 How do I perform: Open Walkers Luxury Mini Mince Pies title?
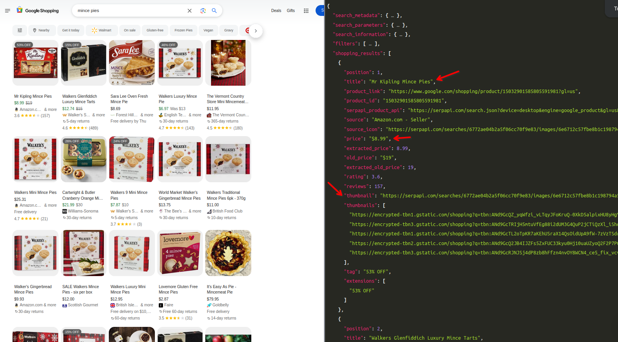(128, 289)
